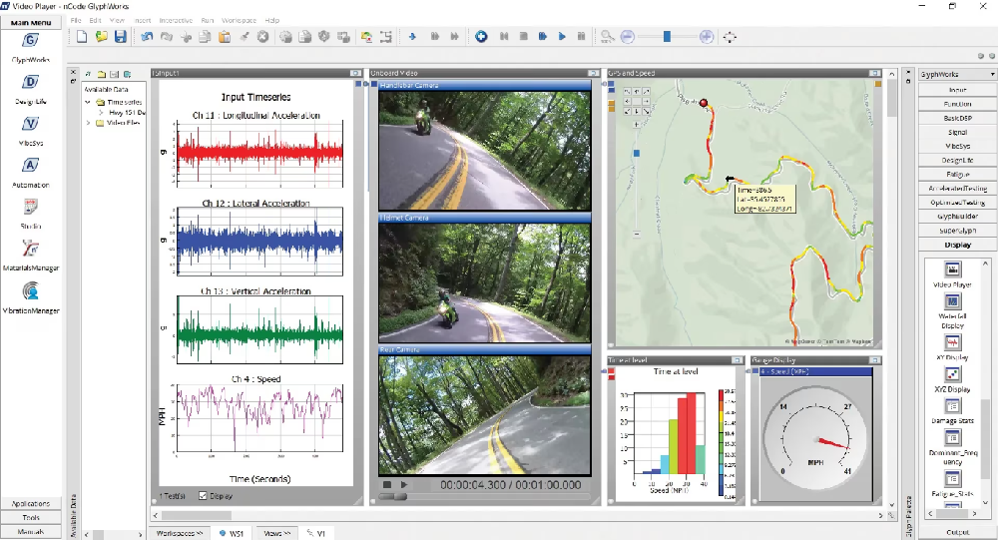Image resolution: width=998 pixels, height=540 pixels.
Task: Click the zoom-in plus icon in toolbar
Action: [x=706, y=37]
